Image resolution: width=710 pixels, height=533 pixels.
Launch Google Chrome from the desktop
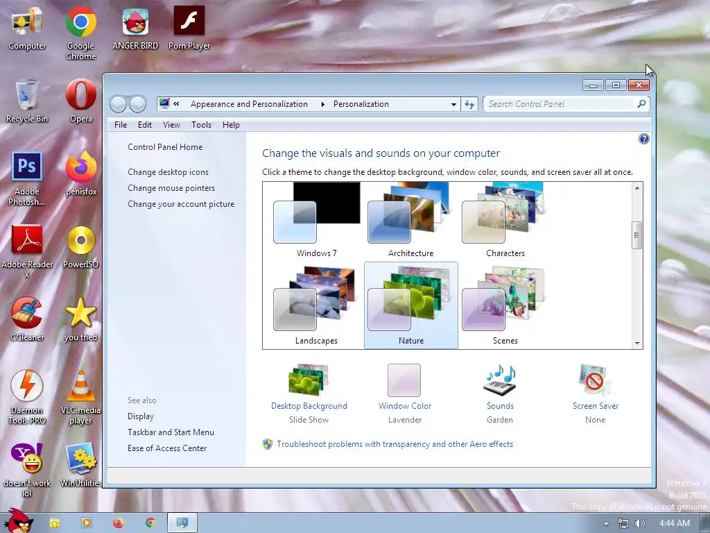click(x=81, y=33)
